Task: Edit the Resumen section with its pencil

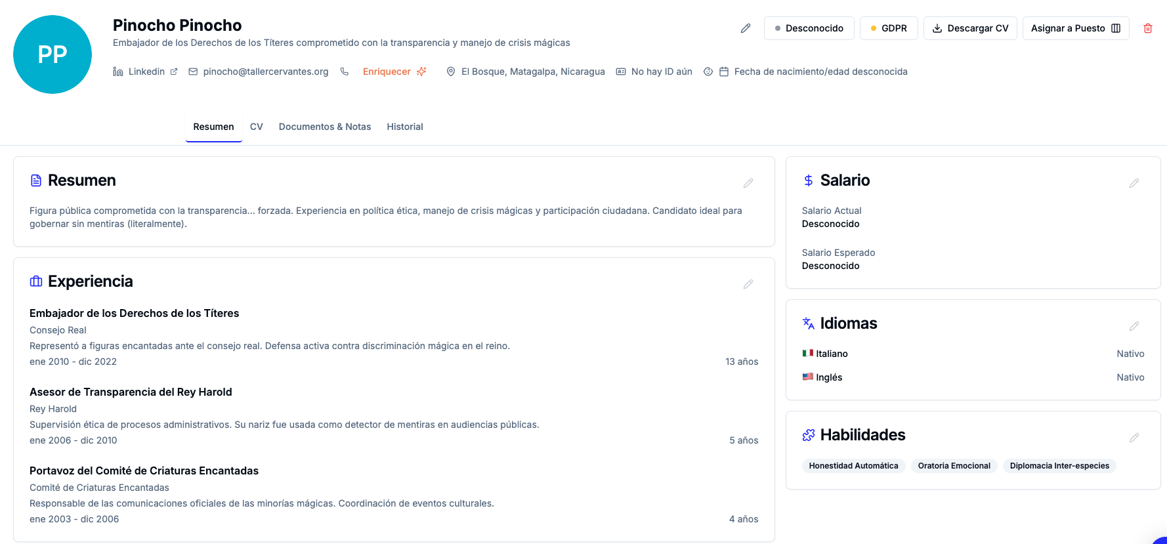Action: tap(748, 183)
